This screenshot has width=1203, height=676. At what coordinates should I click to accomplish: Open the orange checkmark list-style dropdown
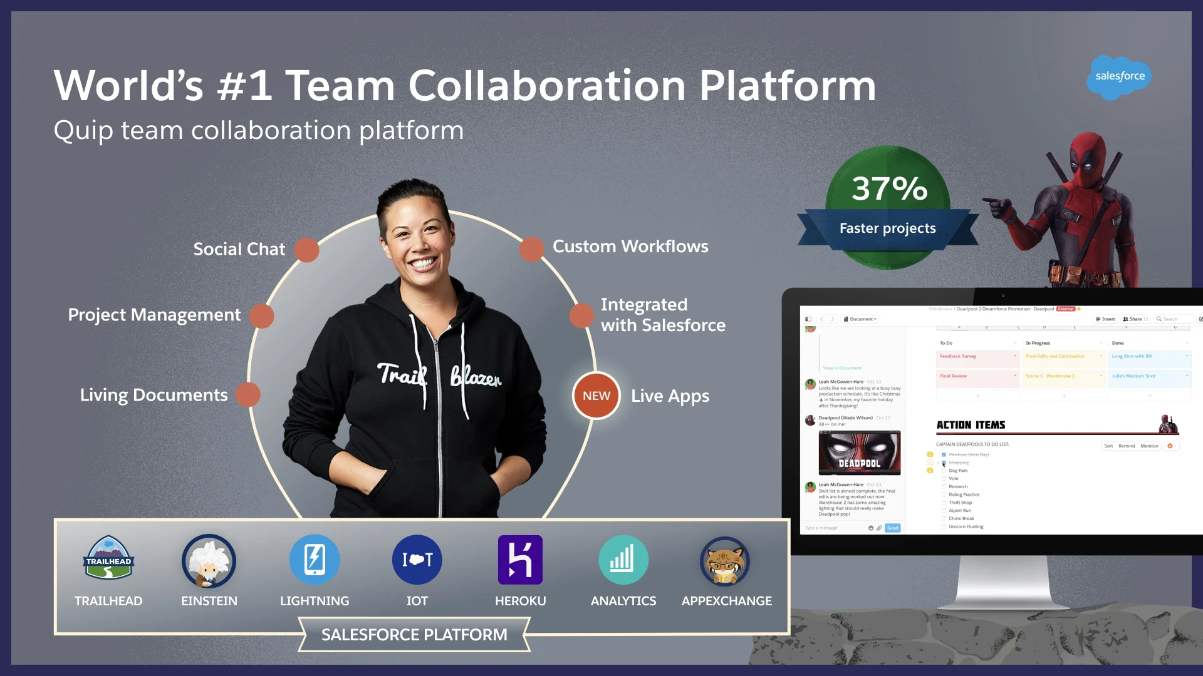[x=1172, y=446]
